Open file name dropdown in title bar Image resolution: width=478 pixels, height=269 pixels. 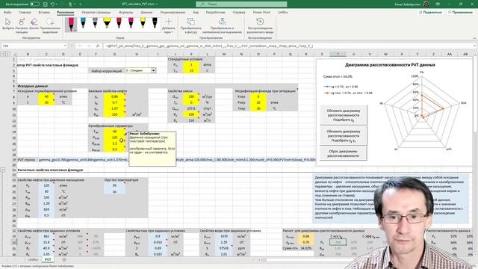point(157,4)
